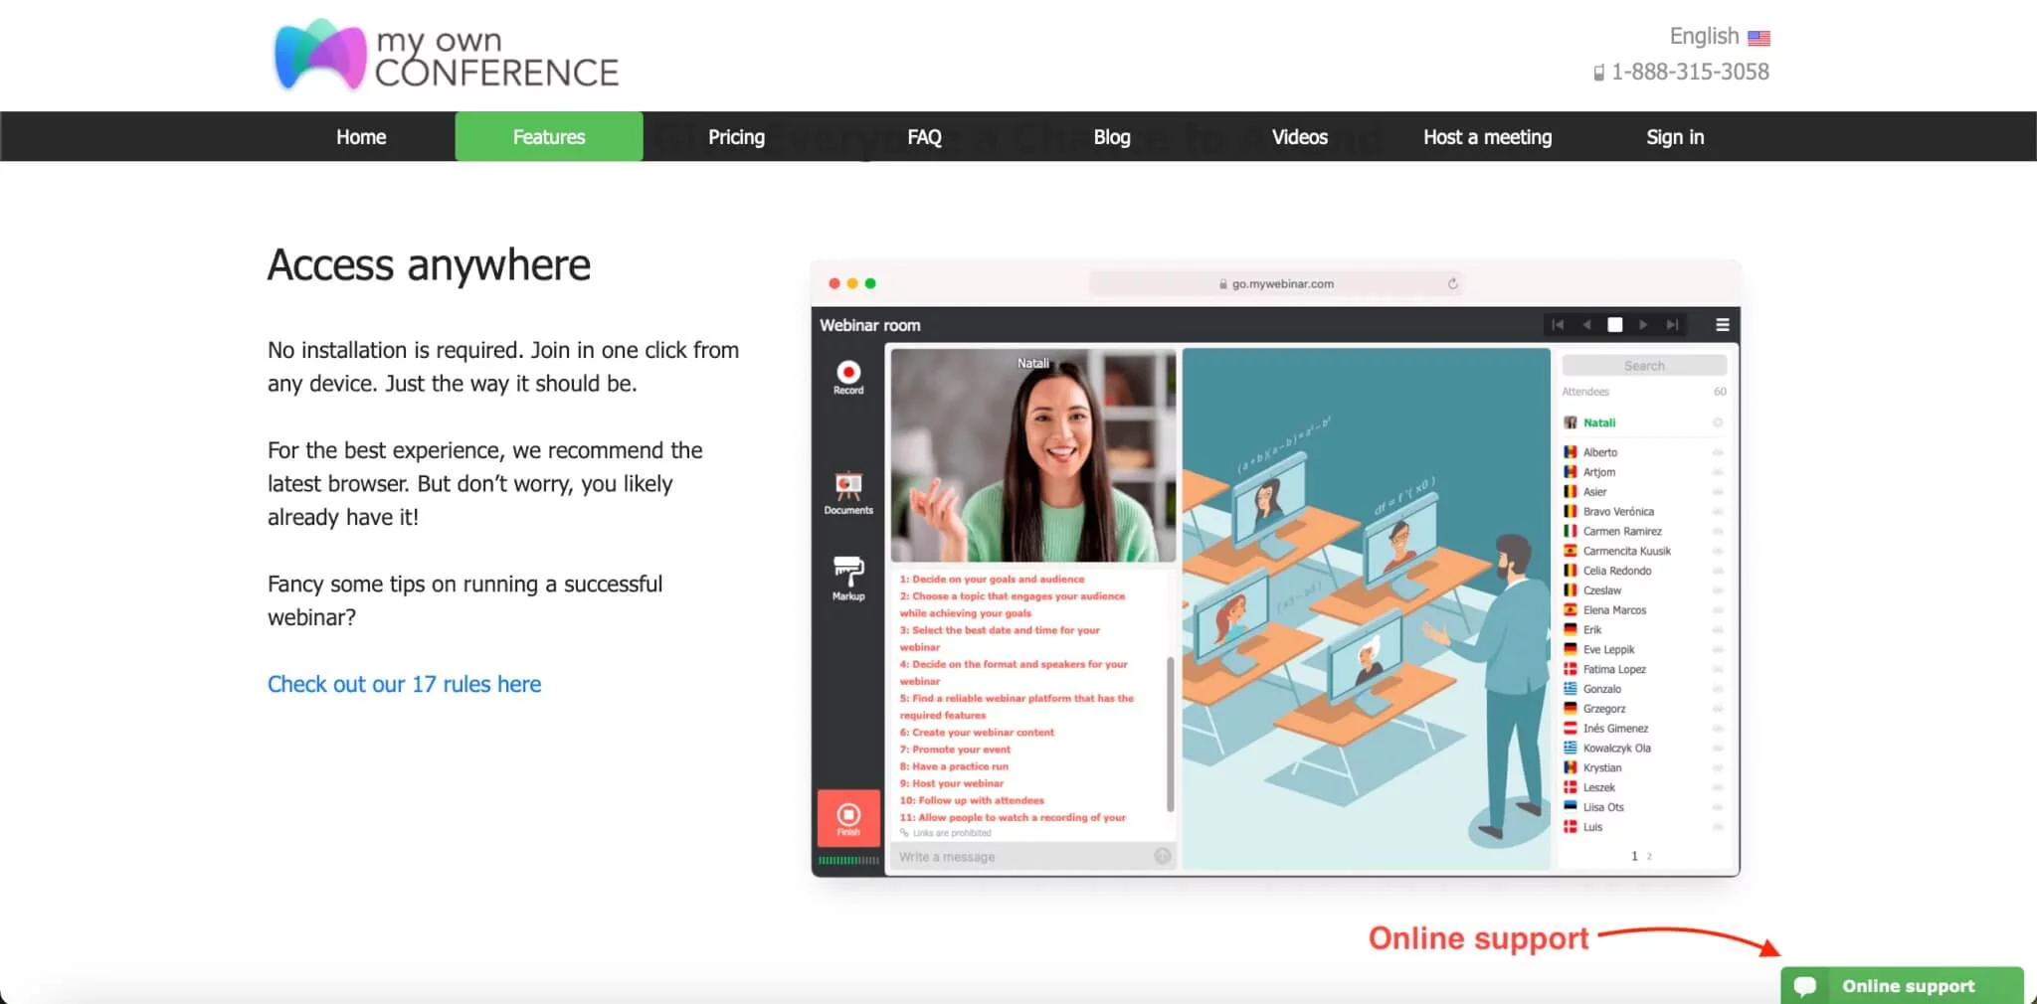2037x1004 pixels.
Task: Select the Pricing menu item
Action: coord(735,136)
